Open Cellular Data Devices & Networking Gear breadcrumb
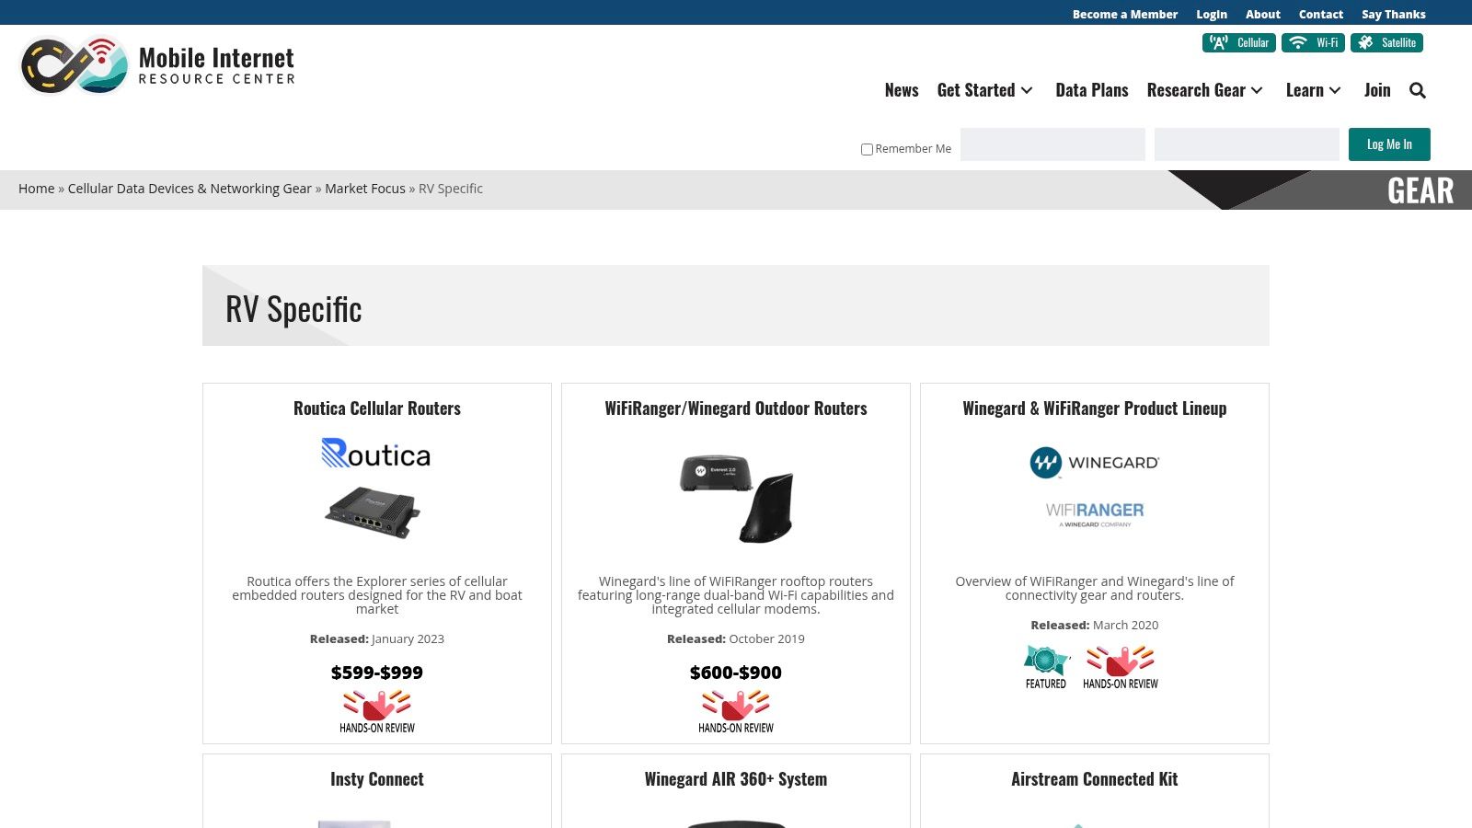 [x=190, y=189]
